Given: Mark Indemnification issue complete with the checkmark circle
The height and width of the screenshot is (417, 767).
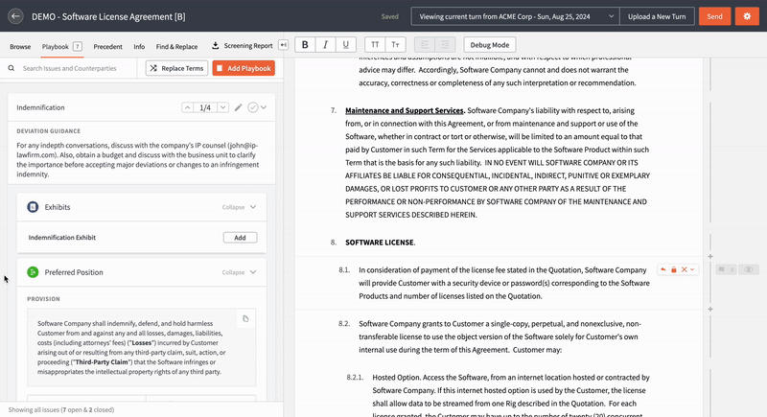Looking at the screenshot, I should (253, 107).
